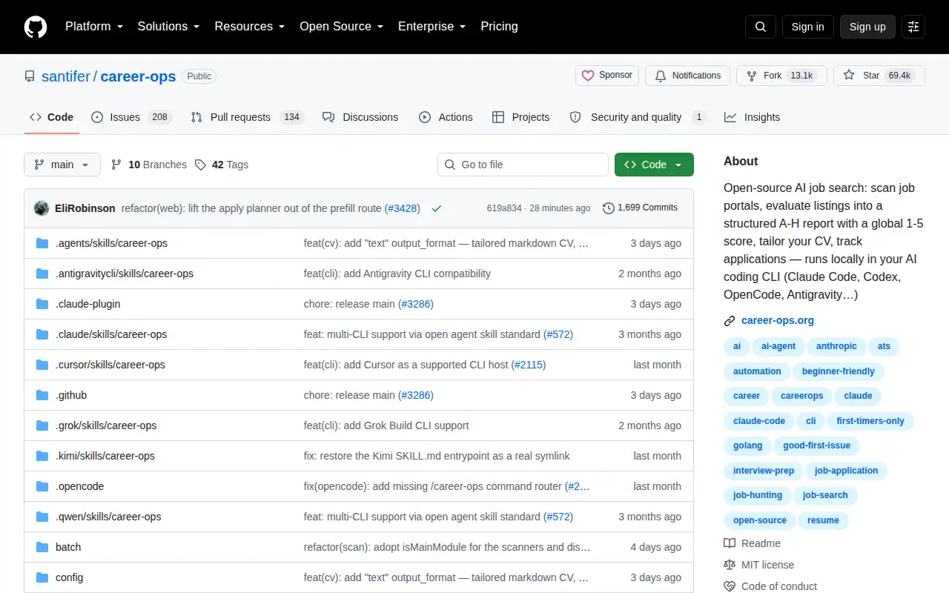Open the 42 Tags link
This screenshot has height=593, width=949.
tap(222, 165)
